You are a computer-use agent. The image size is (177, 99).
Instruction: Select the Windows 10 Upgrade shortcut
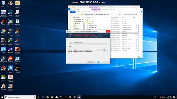coord(17,60)
